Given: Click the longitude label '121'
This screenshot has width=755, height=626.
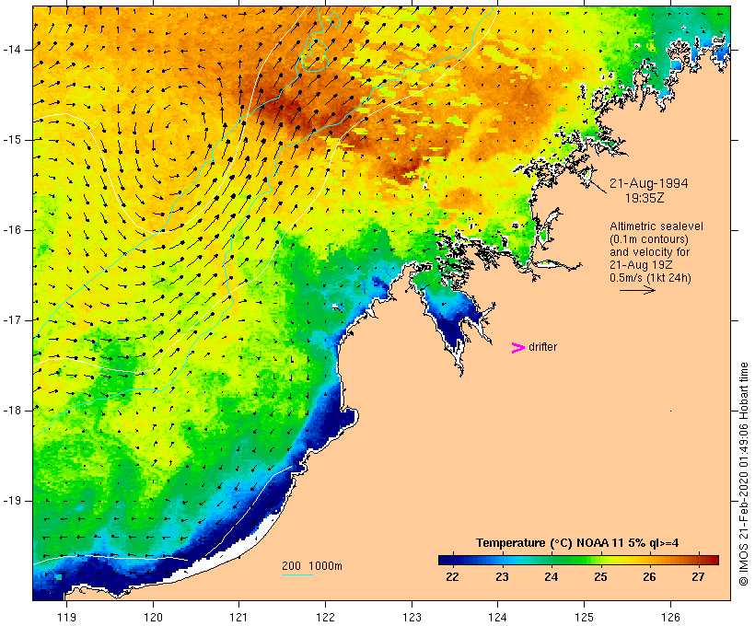Looking at the screenshot, I should point(238,618).
